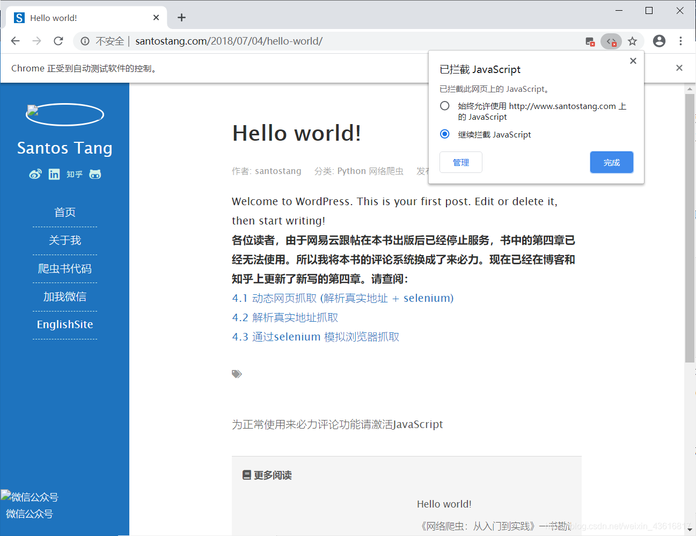
Task: Open the Python 网络爬虫 category link
Action: tap(370, 171)
